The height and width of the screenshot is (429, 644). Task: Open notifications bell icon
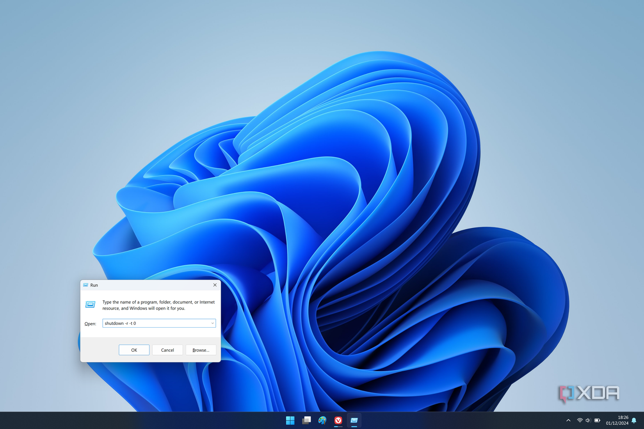tap(634, 420)
